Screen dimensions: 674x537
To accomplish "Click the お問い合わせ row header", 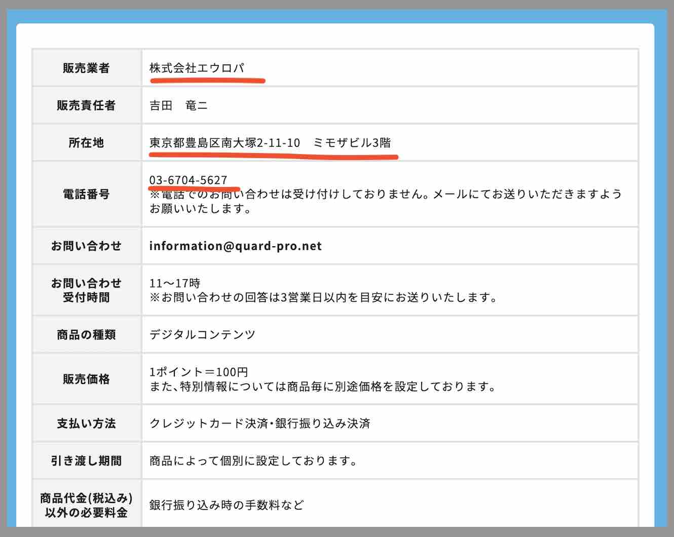I will tap(86, 245).
